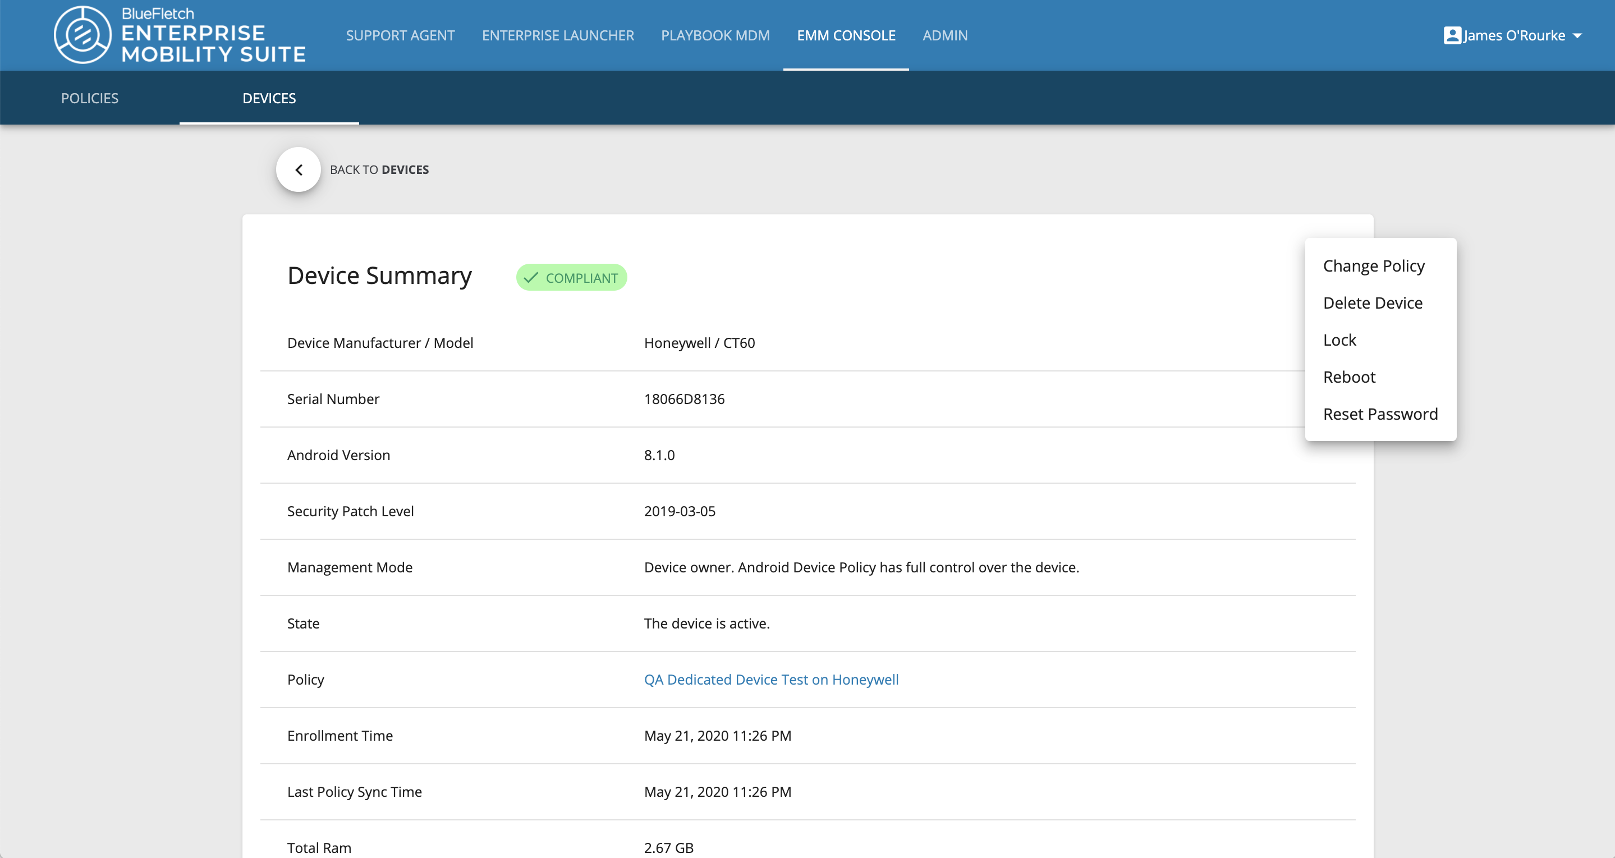The image size is (1615, 858).
Task: Choose Change Policy from the menu
Action: [x=1380, y=266]
